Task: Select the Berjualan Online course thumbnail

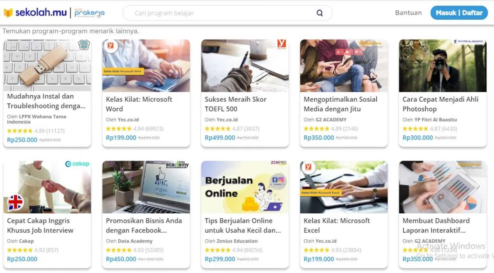Action: (245, 187)
